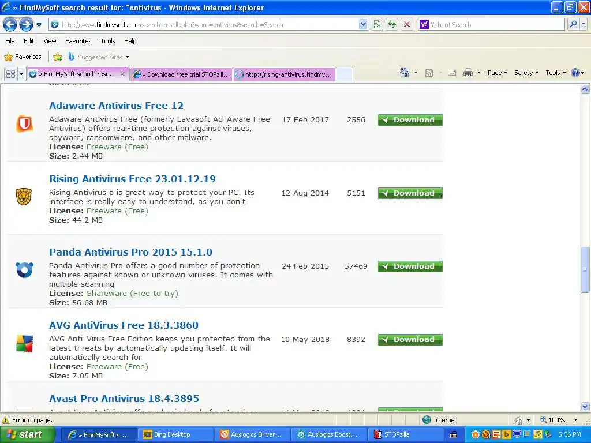Click the Windows Start button

(x=27, y=435)
